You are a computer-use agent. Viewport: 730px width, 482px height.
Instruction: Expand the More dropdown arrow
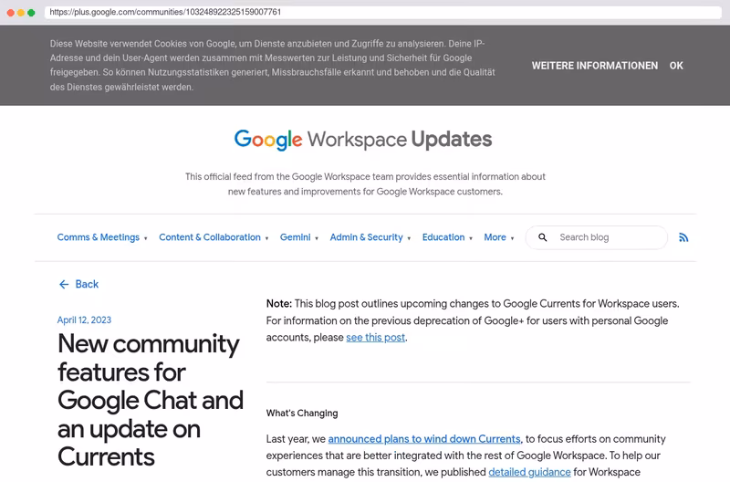[512, 238]
